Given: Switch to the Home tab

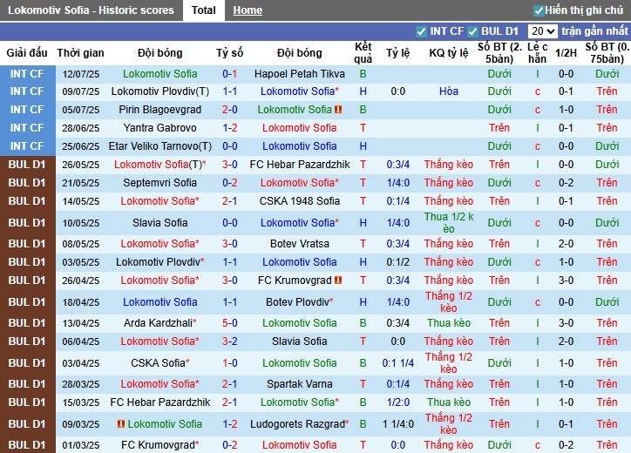Looking at the screenshot, I should tap(248, 10).
